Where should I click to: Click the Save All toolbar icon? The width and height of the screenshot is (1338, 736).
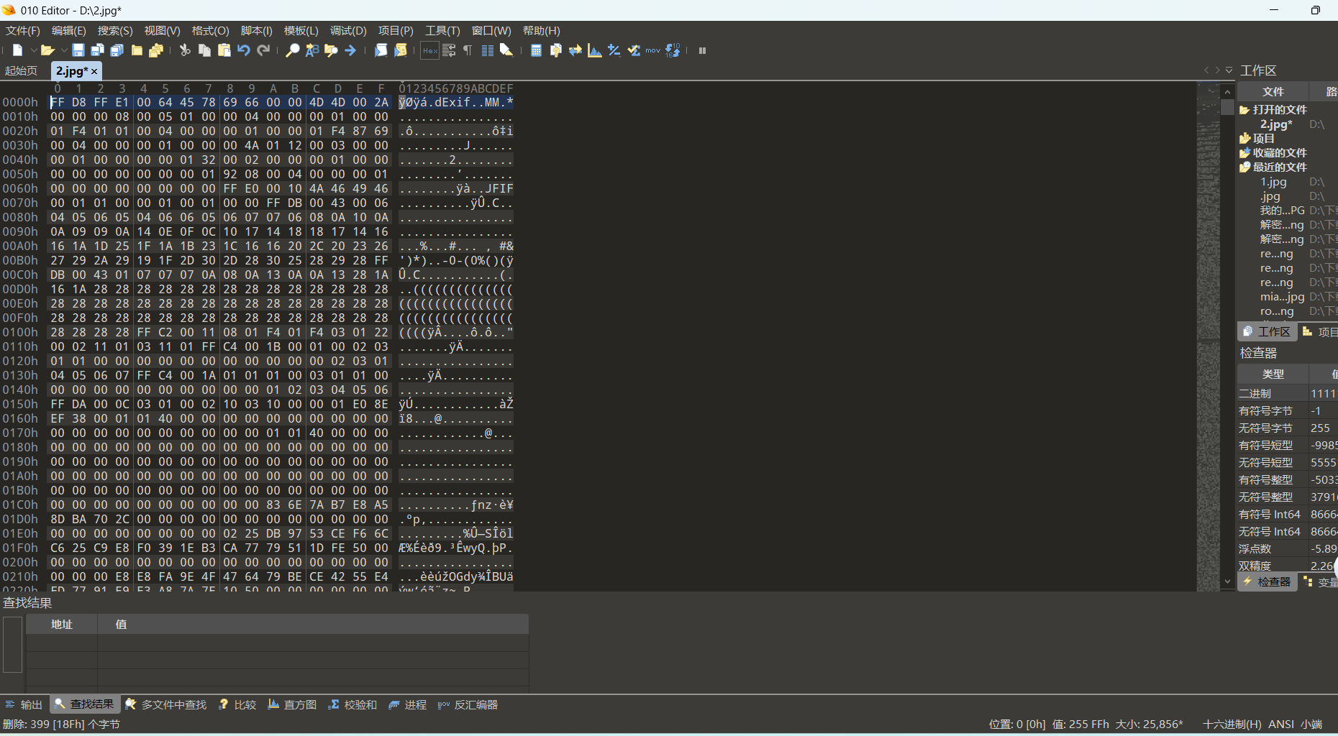coord(117,50)
